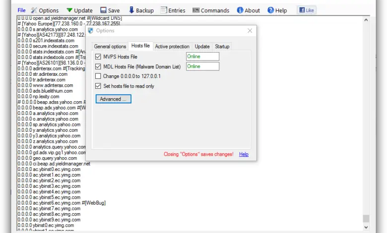The width and height of the screenshot is (387, 233).
Task: Click the line 0.0.0.0 y.analytics.yahoo.com
Action: point(48,130)
